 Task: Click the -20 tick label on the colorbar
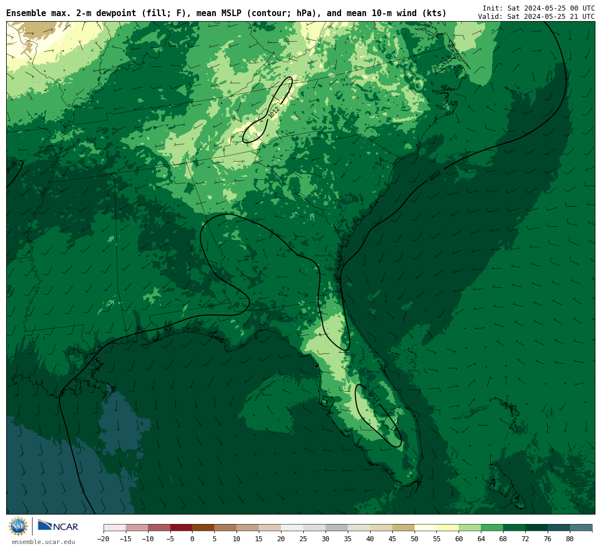tap(104, 538)
